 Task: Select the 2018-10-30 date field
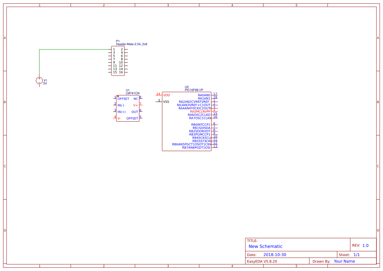(275, 254)
